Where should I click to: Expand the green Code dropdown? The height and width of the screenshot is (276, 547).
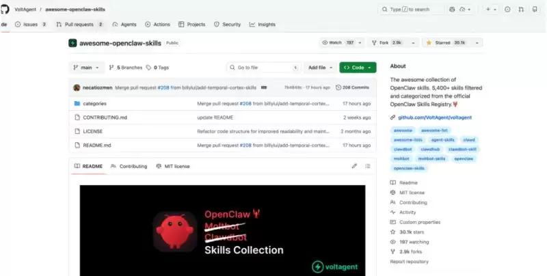[358, 68]
